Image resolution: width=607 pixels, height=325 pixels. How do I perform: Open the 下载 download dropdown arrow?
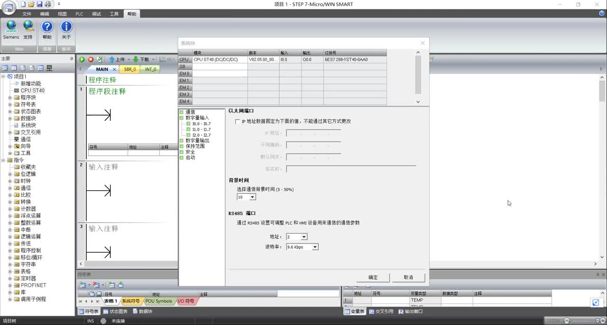tap(153, 60)
